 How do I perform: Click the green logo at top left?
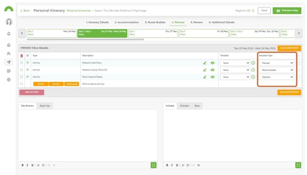coord(9,9)
